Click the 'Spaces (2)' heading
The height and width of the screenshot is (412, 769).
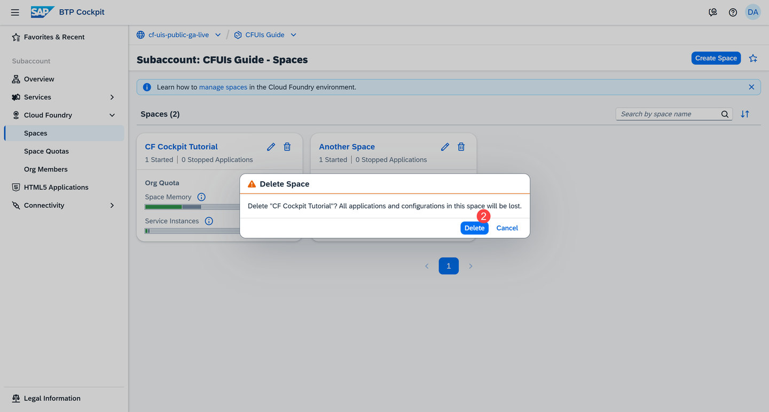[160, 114]
